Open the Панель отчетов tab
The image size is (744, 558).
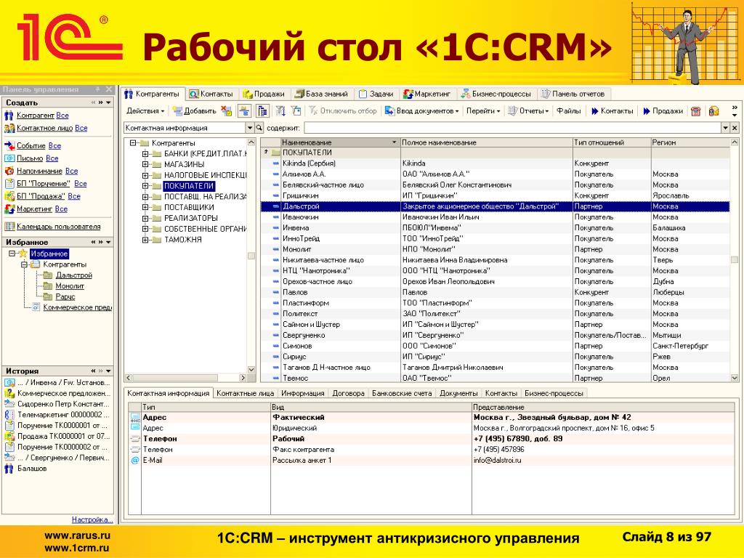(573, 94)
